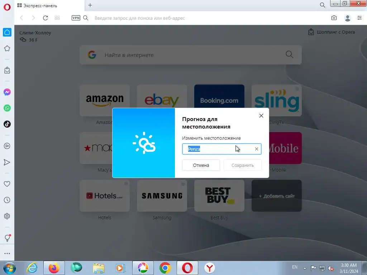Click the Добавить сайт tile
367x275 pixels.
277,196
